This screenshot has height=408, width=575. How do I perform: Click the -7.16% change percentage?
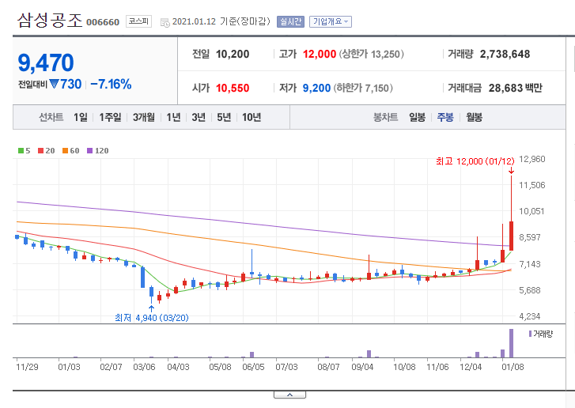pos(111,85)
